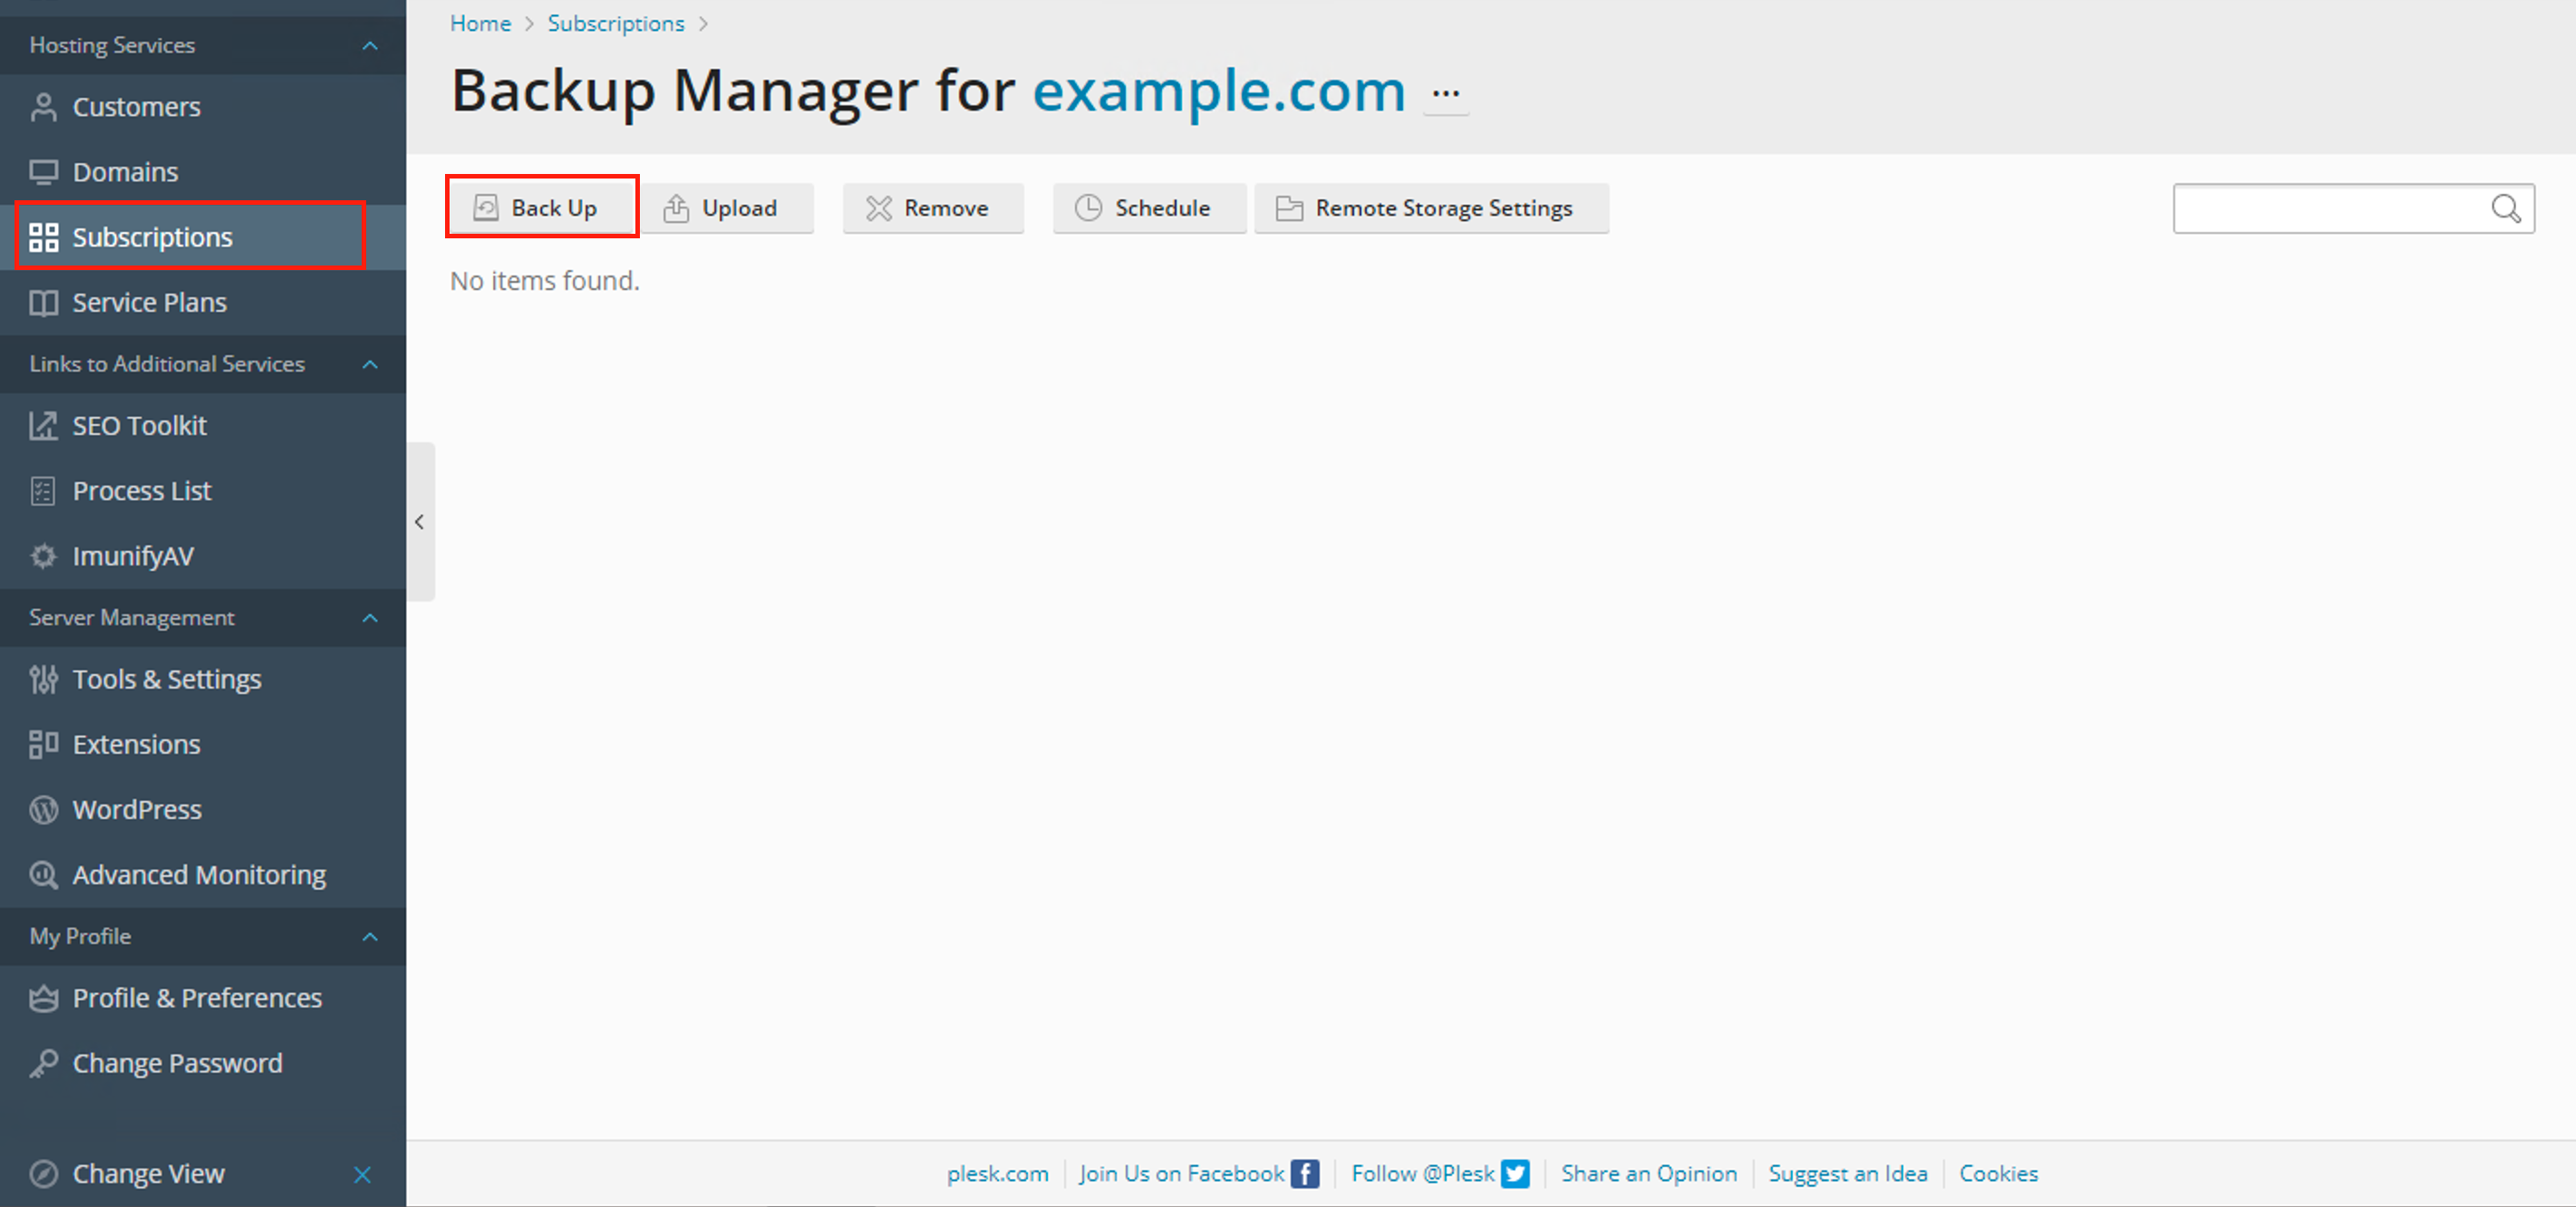This screenshot has height=1207, width=2576.
Task: Collapse the Hosting Services section
Action: pos(370,45)
